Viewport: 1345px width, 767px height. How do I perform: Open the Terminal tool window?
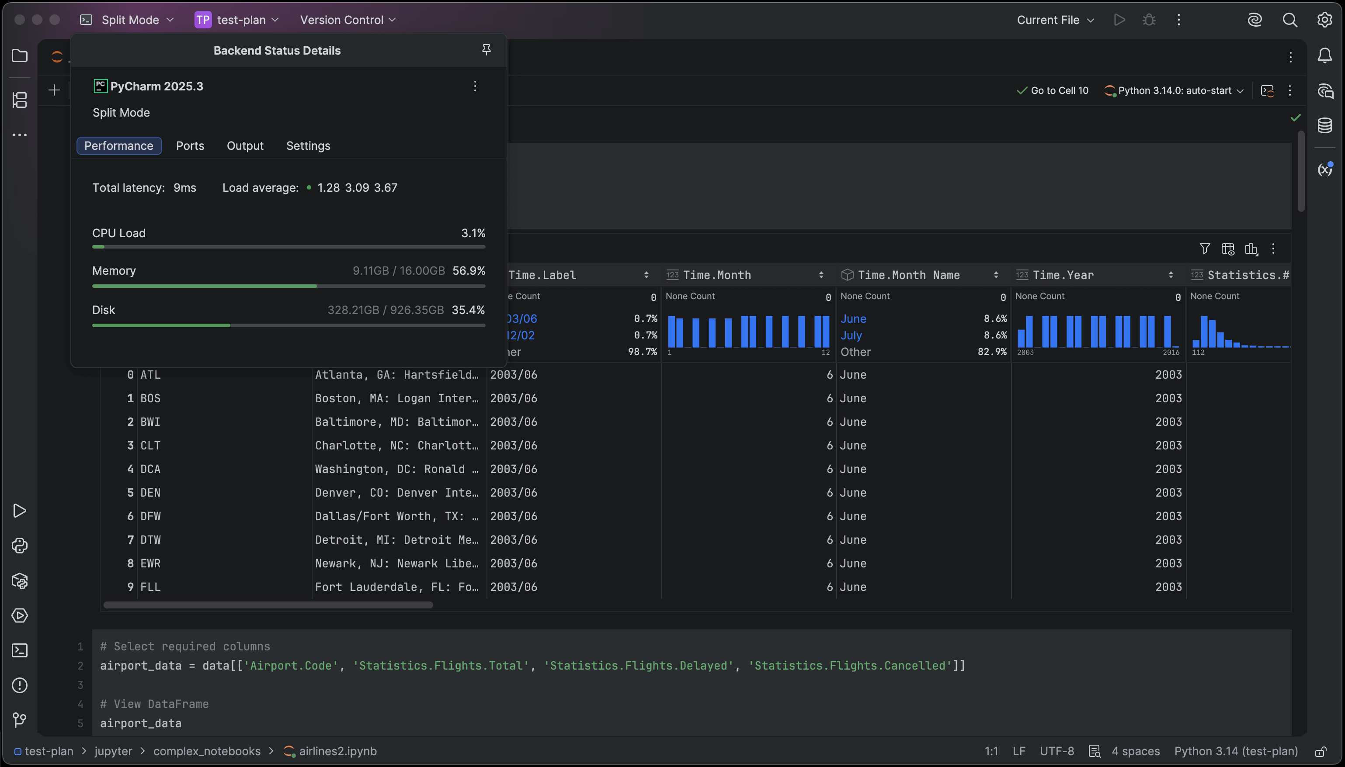click(x=20, y=650)
